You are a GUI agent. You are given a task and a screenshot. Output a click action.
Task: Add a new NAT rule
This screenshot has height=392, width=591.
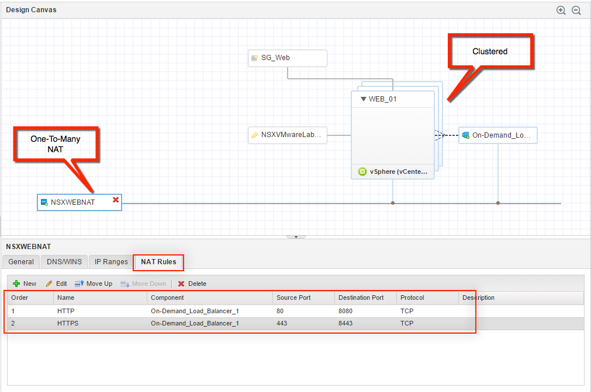pos(25,283)
